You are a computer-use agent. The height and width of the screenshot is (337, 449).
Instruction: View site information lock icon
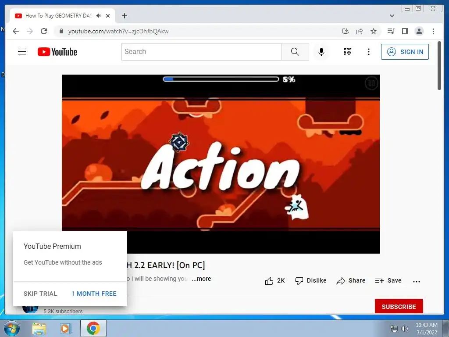click(x=61, y=31)
